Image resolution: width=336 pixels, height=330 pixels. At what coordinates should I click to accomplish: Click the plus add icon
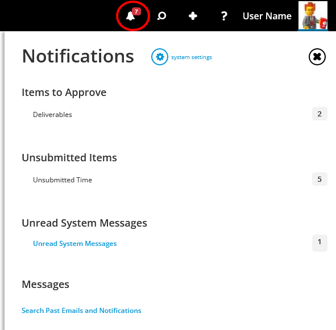[x=193, y=16]
